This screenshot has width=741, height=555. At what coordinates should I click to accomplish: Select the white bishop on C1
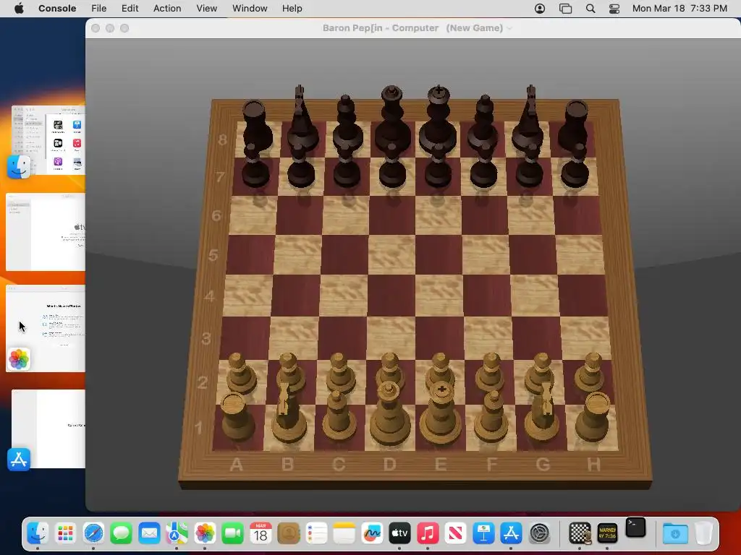click(x=339, y=416)
